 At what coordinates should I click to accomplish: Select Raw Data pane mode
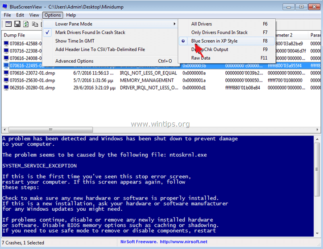point(201,58)
